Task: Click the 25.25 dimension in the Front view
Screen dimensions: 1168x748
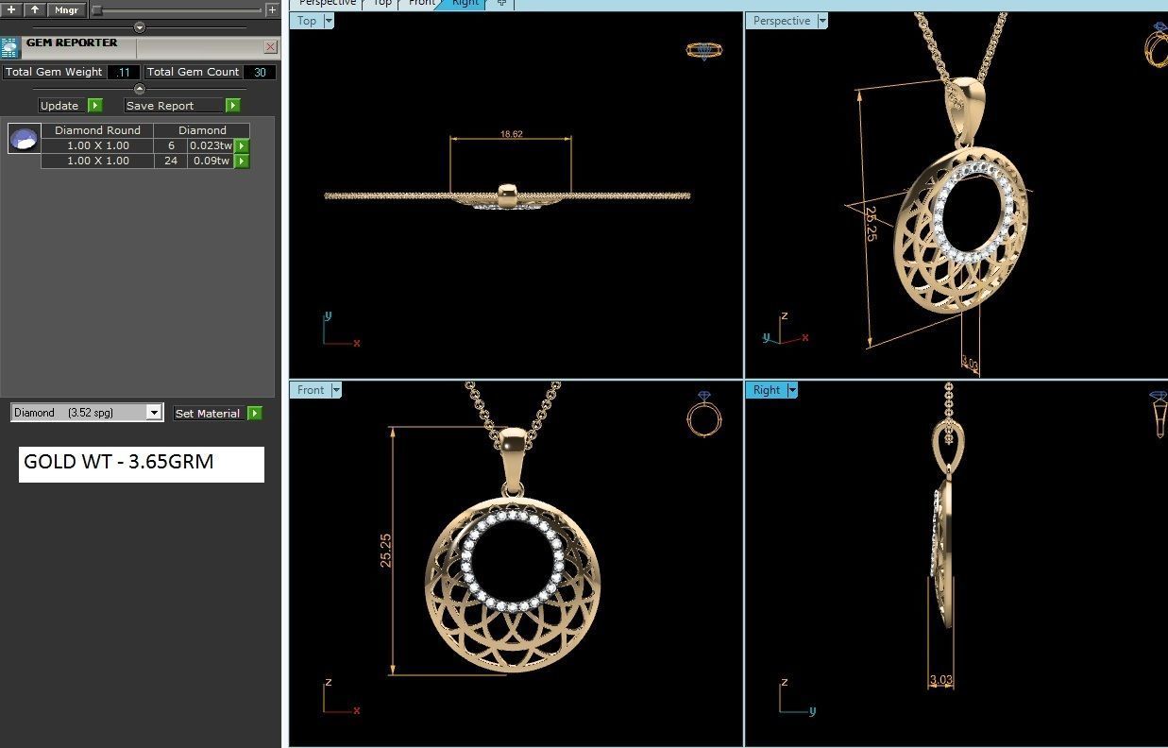Action: click(385, 550)
